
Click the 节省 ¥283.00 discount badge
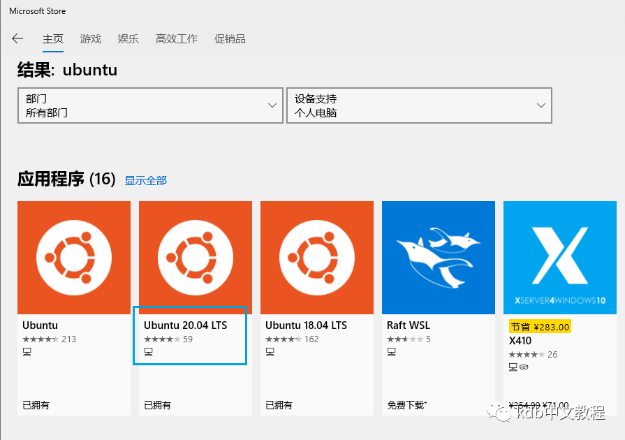[540, 327]
